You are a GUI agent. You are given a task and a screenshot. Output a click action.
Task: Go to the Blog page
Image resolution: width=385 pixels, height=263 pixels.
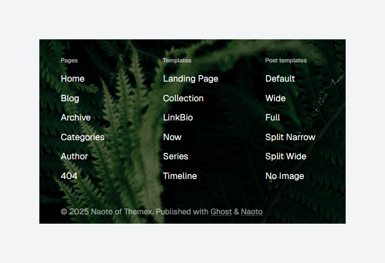coord(70,98)
